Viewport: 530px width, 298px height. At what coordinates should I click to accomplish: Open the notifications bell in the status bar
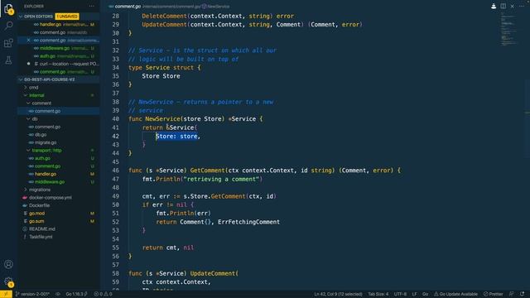point(523,294)
